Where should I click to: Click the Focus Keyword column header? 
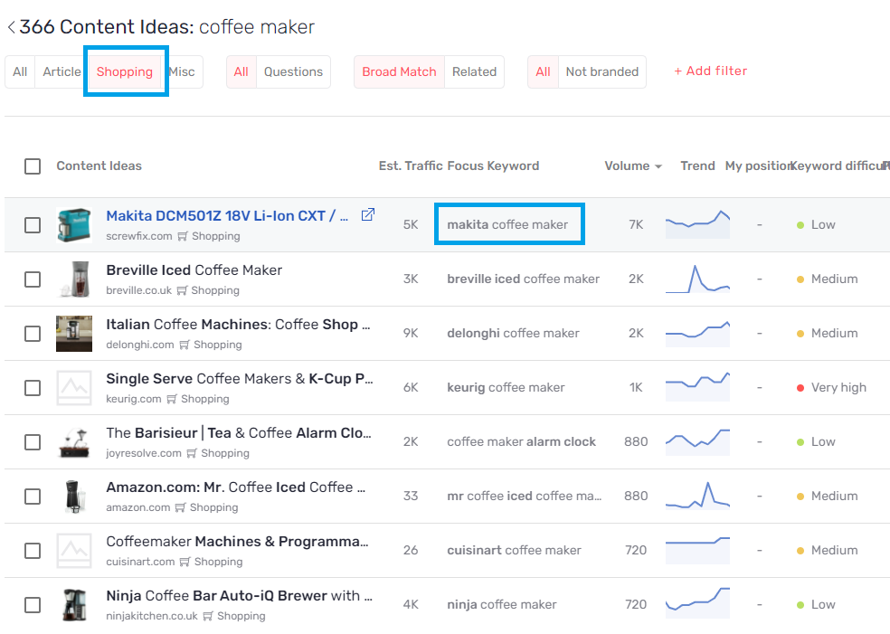(493, 166)
